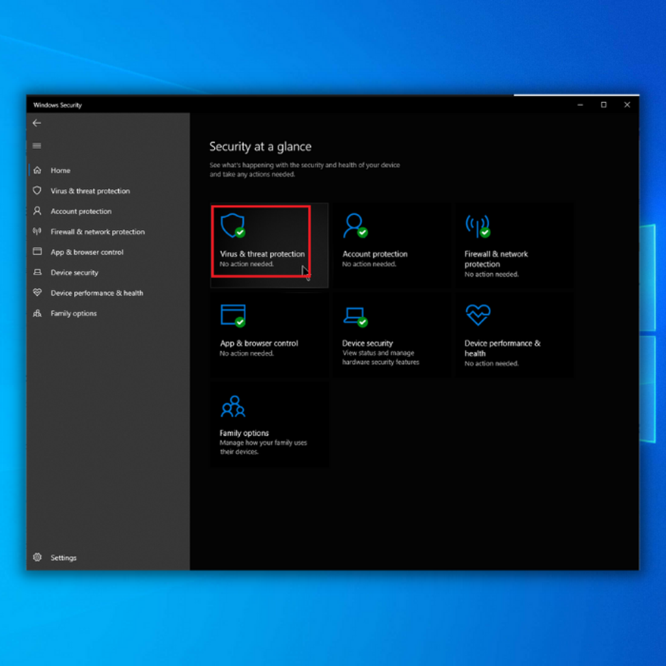This screenshot has width=666, height=666.
Task: Close the Windows Security window
Action: point(627,105)
